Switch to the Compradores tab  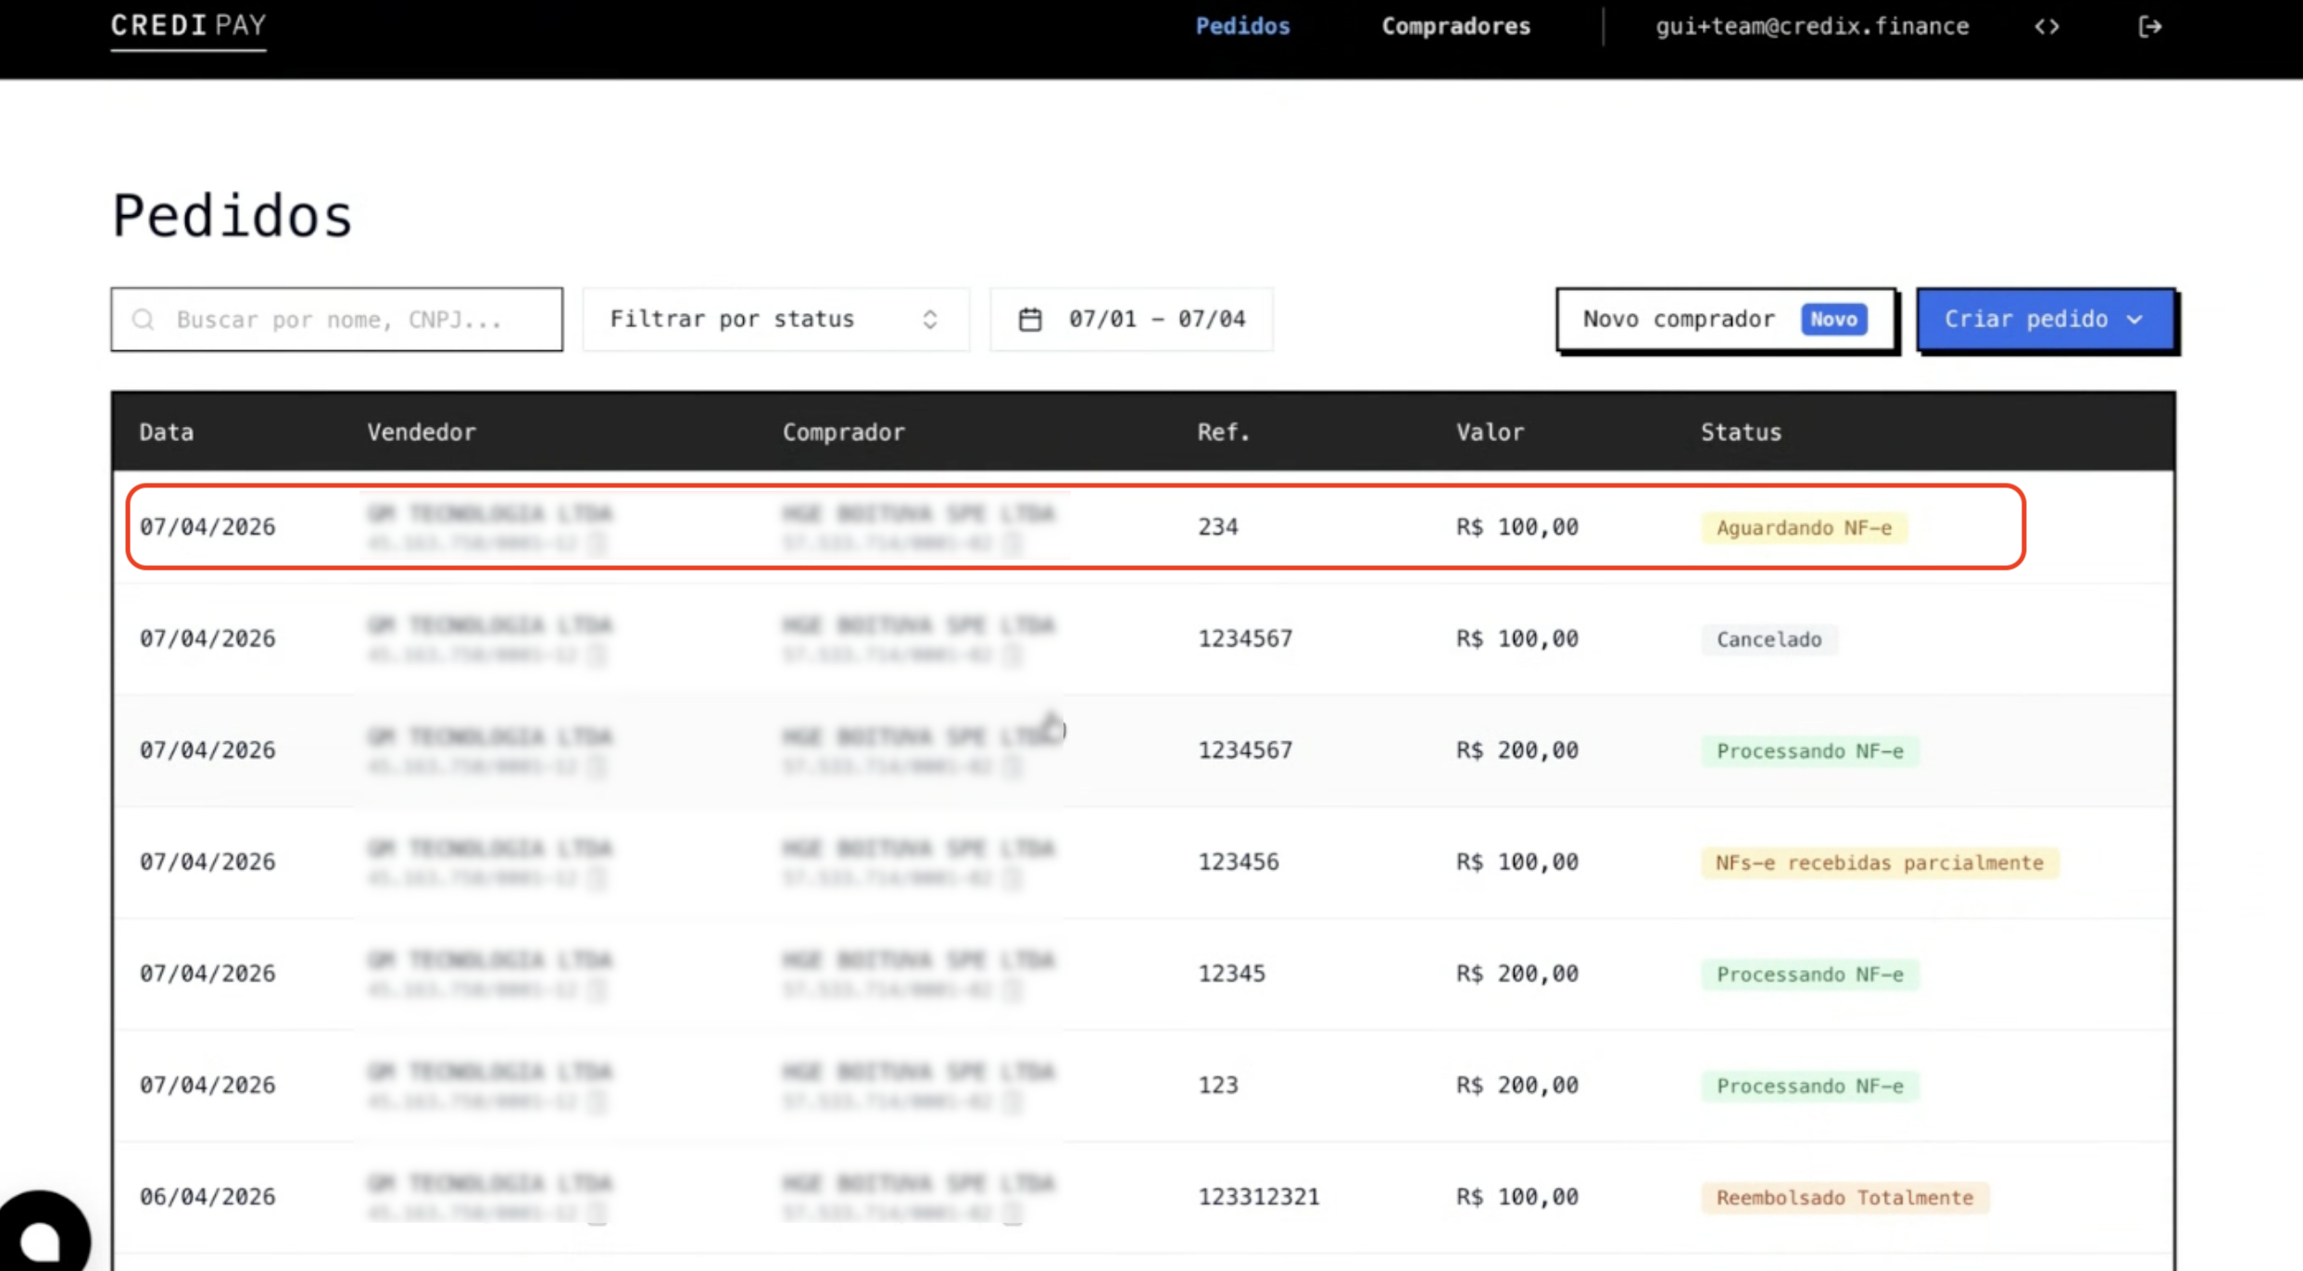pos(1455,27)
